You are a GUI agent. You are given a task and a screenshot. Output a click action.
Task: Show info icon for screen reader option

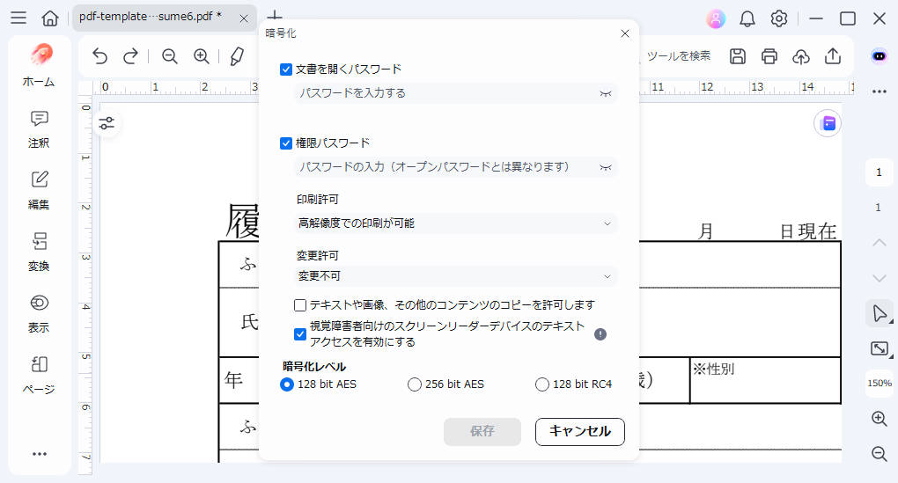pos(600,334)
